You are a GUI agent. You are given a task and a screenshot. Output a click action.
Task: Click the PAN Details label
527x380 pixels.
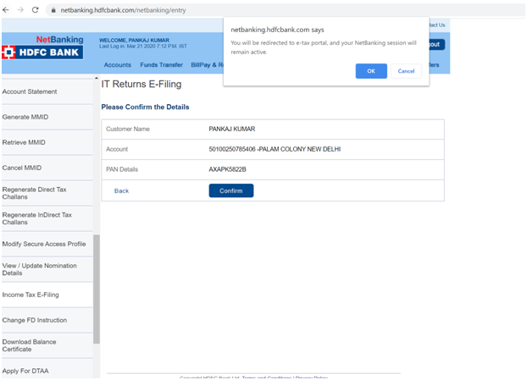[122, 169]
